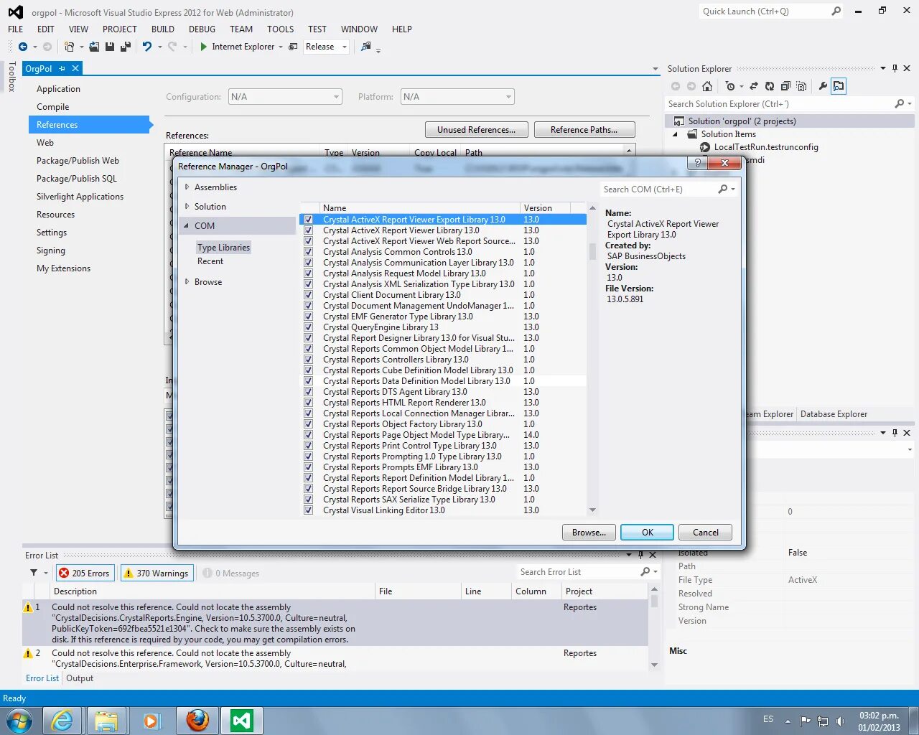The image size is (919, 735).
Task: Open the Internet Explorer browser dropdown arrow
Action: (x=281, y=47)
